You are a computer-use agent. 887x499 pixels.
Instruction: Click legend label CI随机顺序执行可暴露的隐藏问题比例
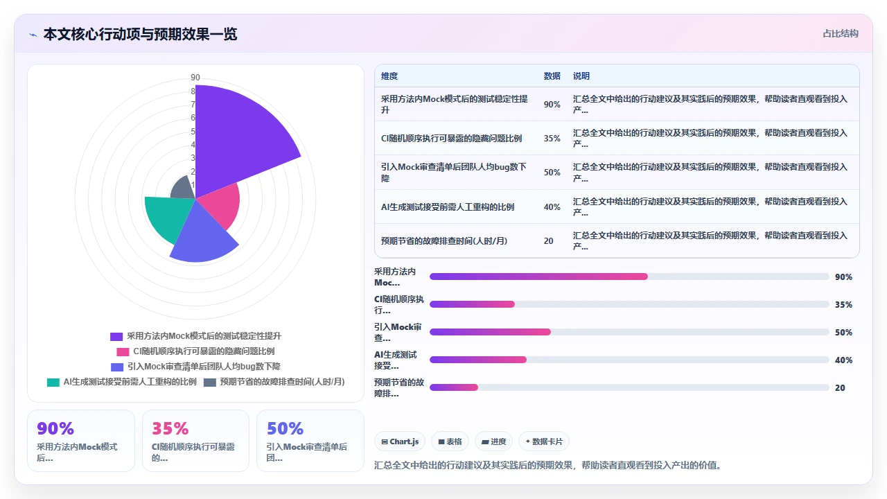tap(204, 351)
